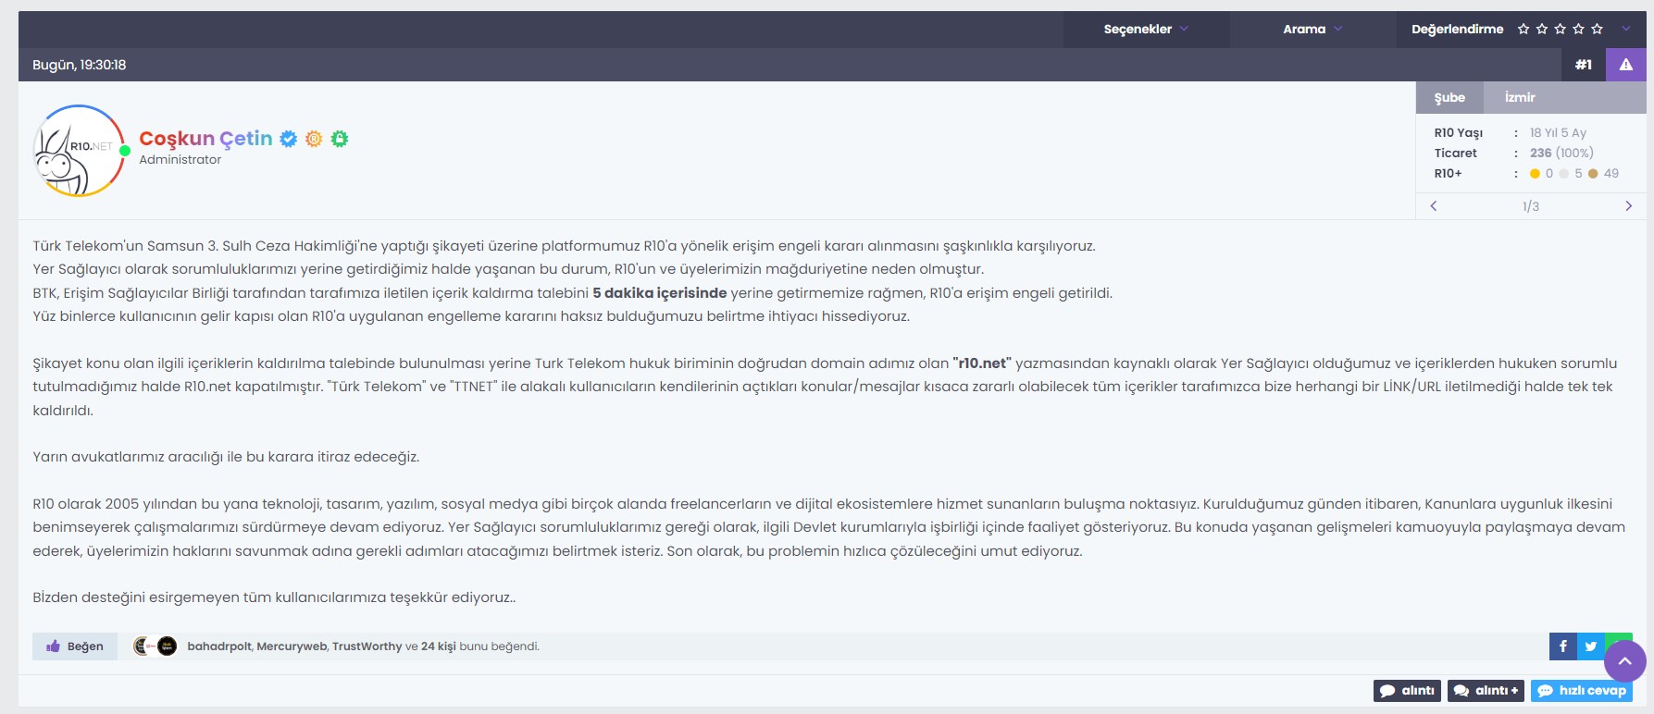This screenshot has height=714, width=1654.
Task: Open the Seçenekler dropdown menu
Action: pyautogui.click(x=1146, y=30)
